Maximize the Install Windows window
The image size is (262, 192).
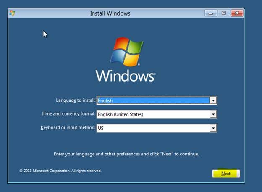(x=224, y=13)
